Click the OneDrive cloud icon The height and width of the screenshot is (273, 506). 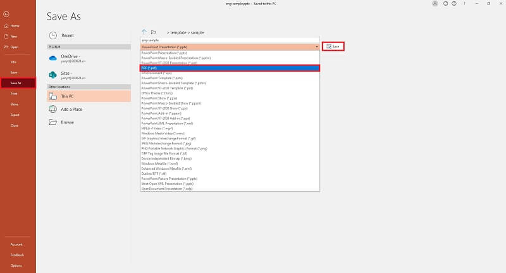pos(53,58)
